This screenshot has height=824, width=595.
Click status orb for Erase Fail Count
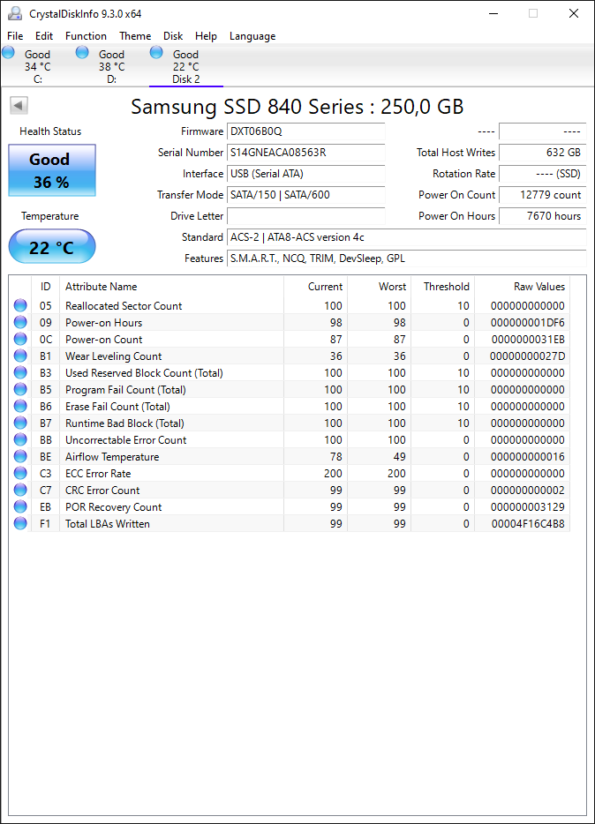pos(20,406)
